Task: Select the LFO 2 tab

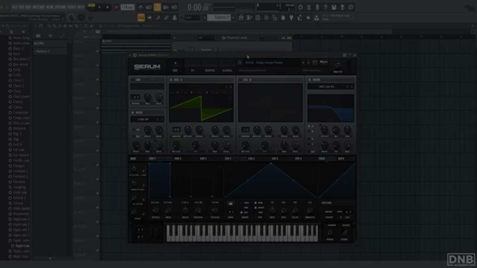Action: 252,159
